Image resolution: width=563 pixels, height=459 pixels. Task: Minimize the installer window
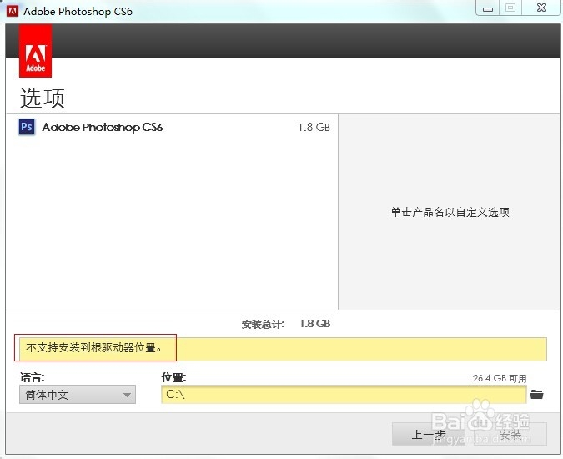click(488, 8)
